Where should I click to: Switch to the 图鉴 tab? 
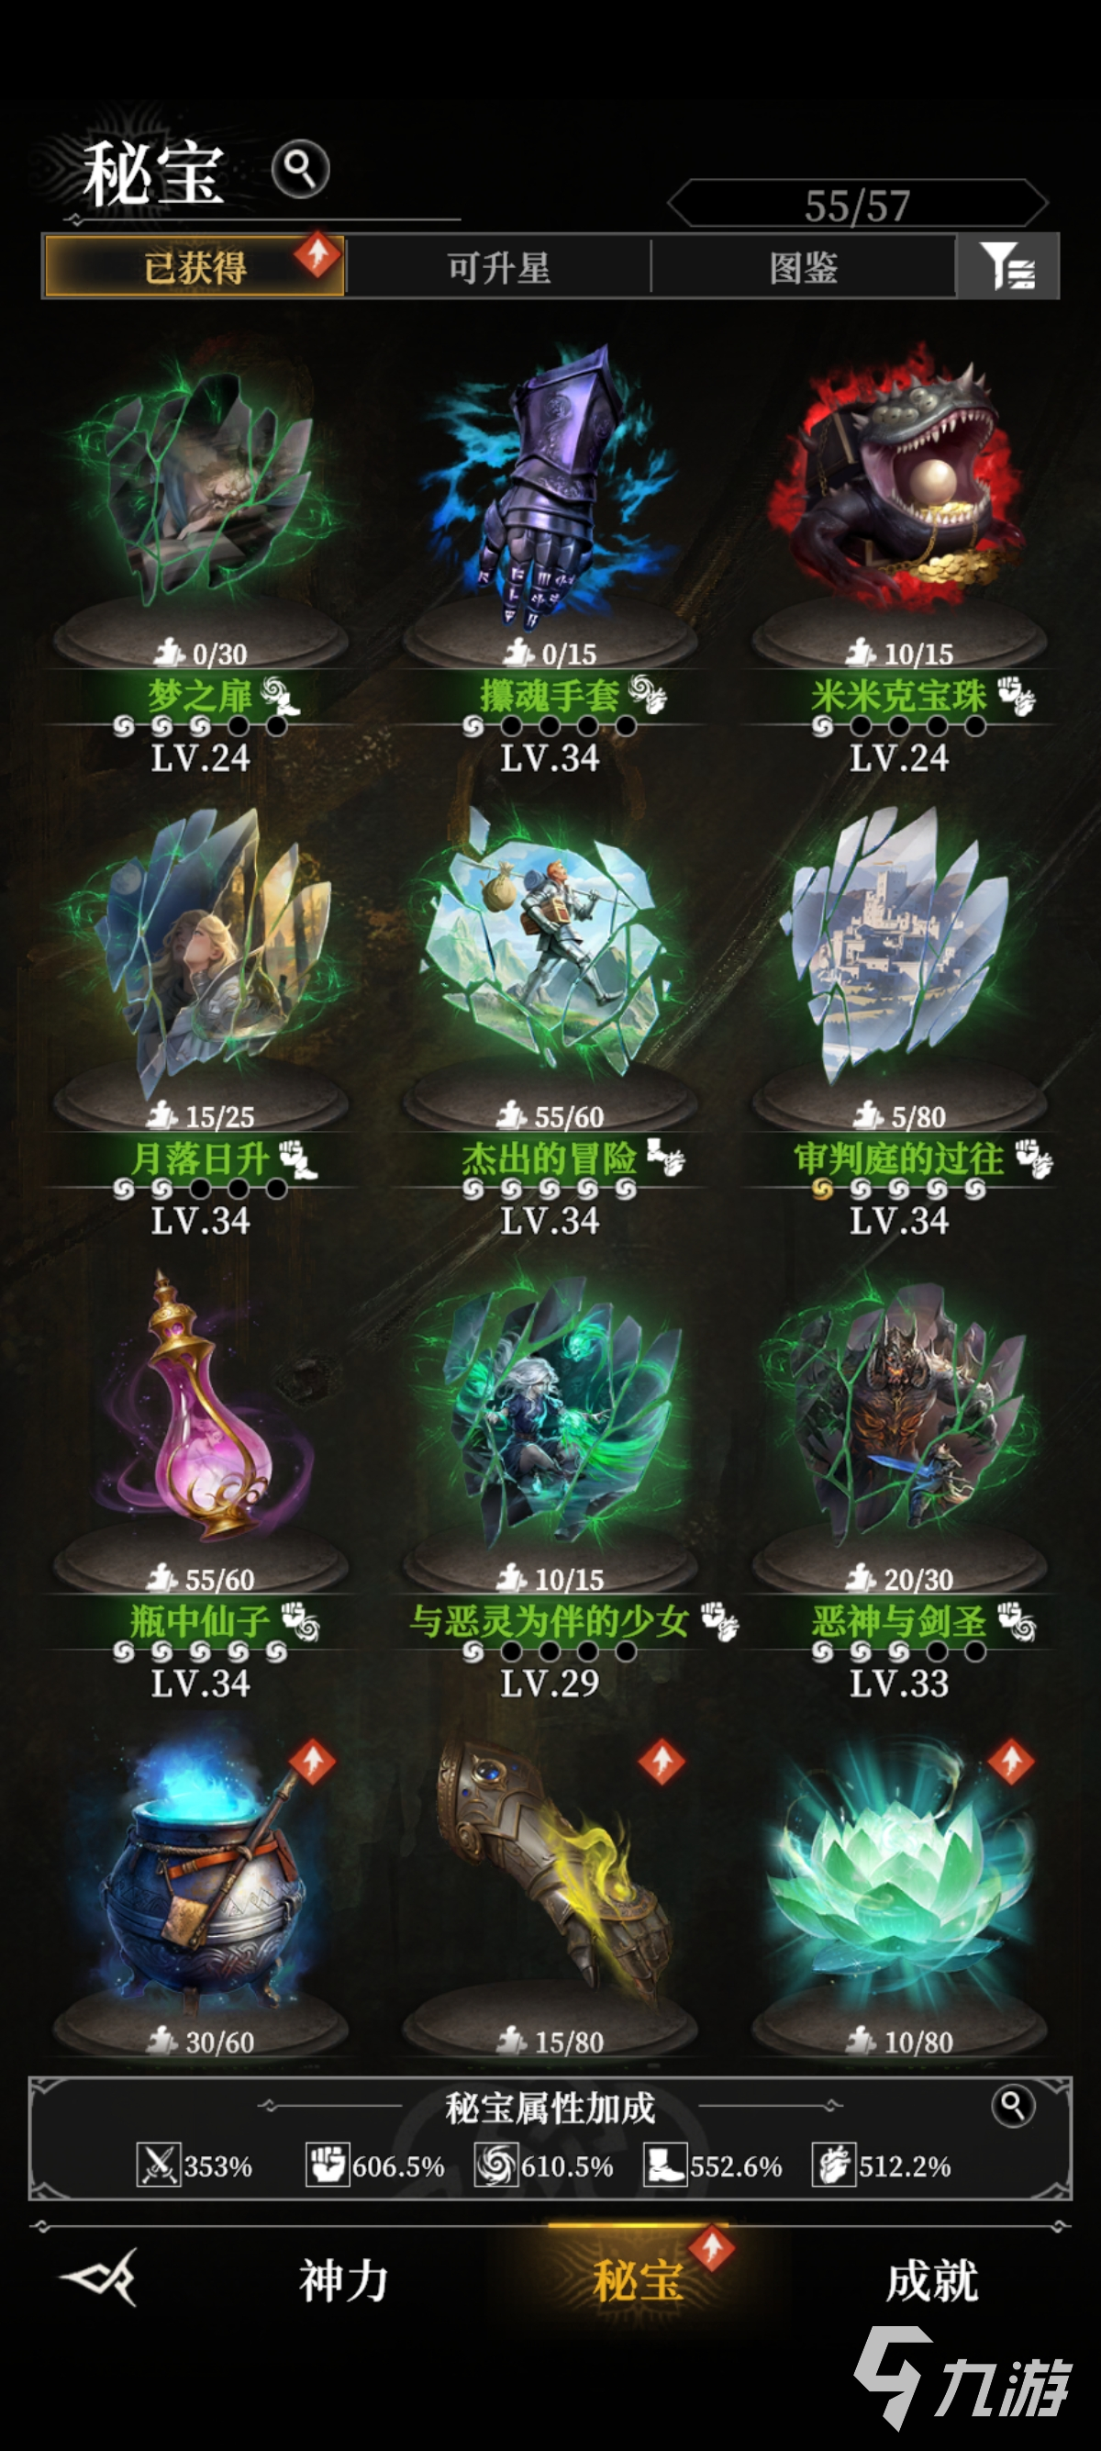coord(804,267)
